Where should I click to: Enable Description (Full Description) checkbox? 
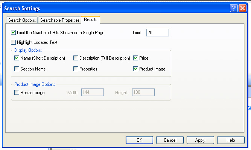(76, 58)
